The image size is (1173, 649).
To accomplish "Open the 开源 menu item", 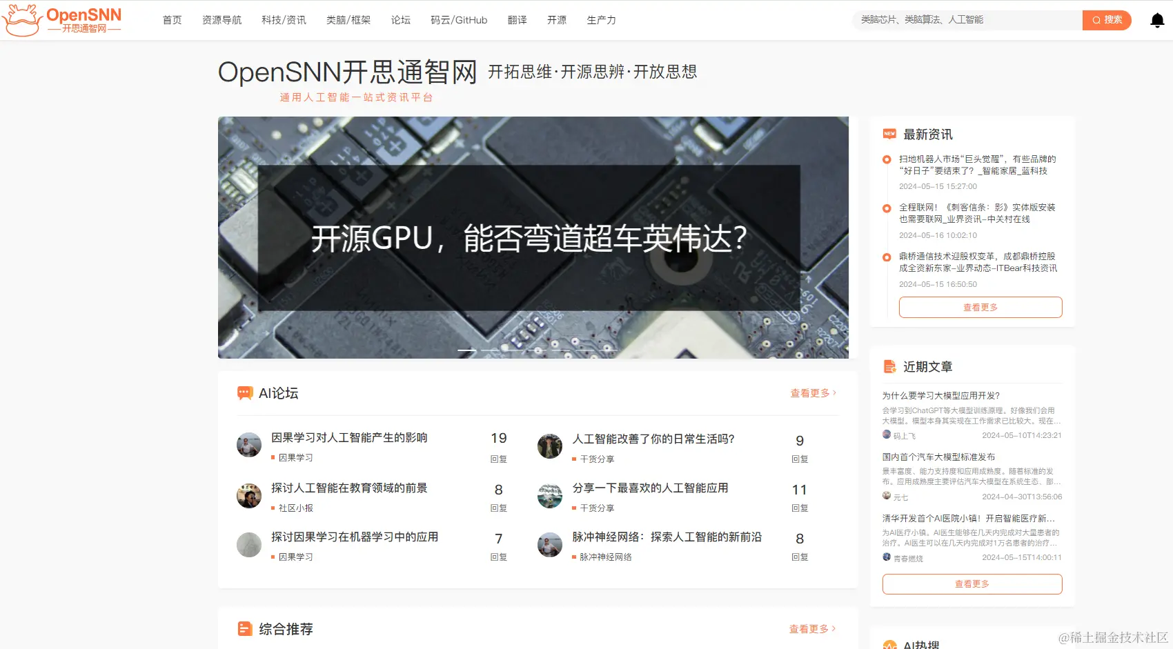I will click(557, 20).
